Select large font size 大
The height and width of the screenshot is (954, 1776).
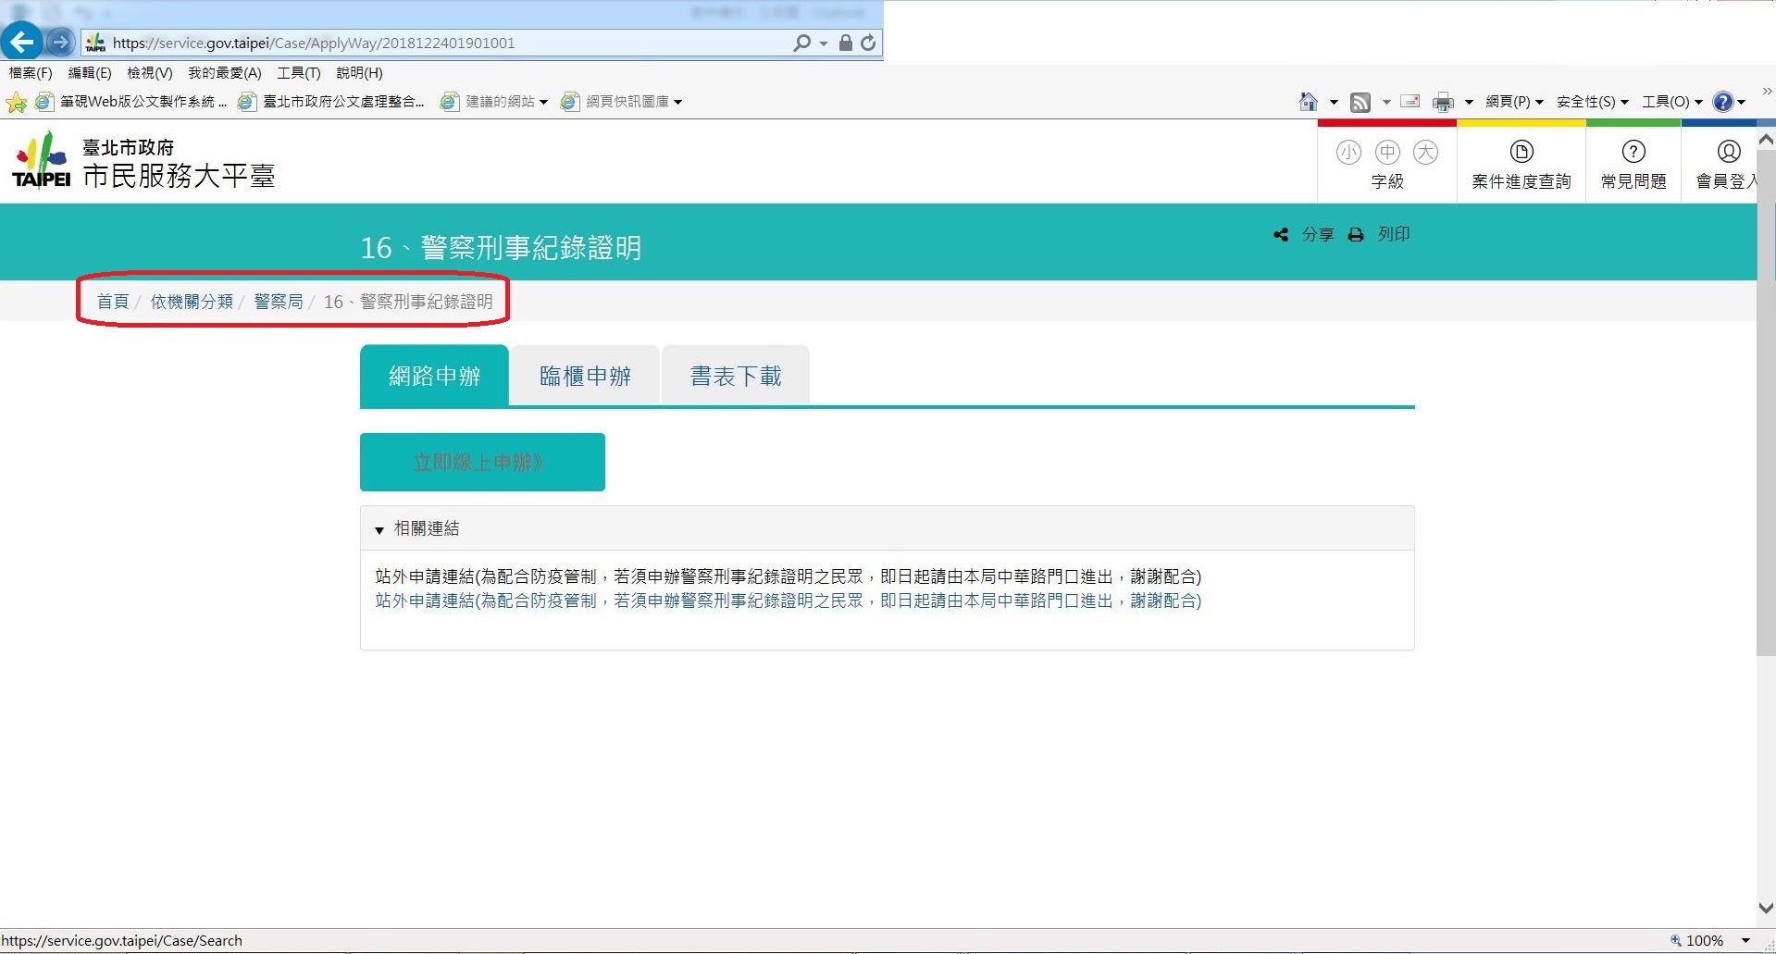point(1425,152)
